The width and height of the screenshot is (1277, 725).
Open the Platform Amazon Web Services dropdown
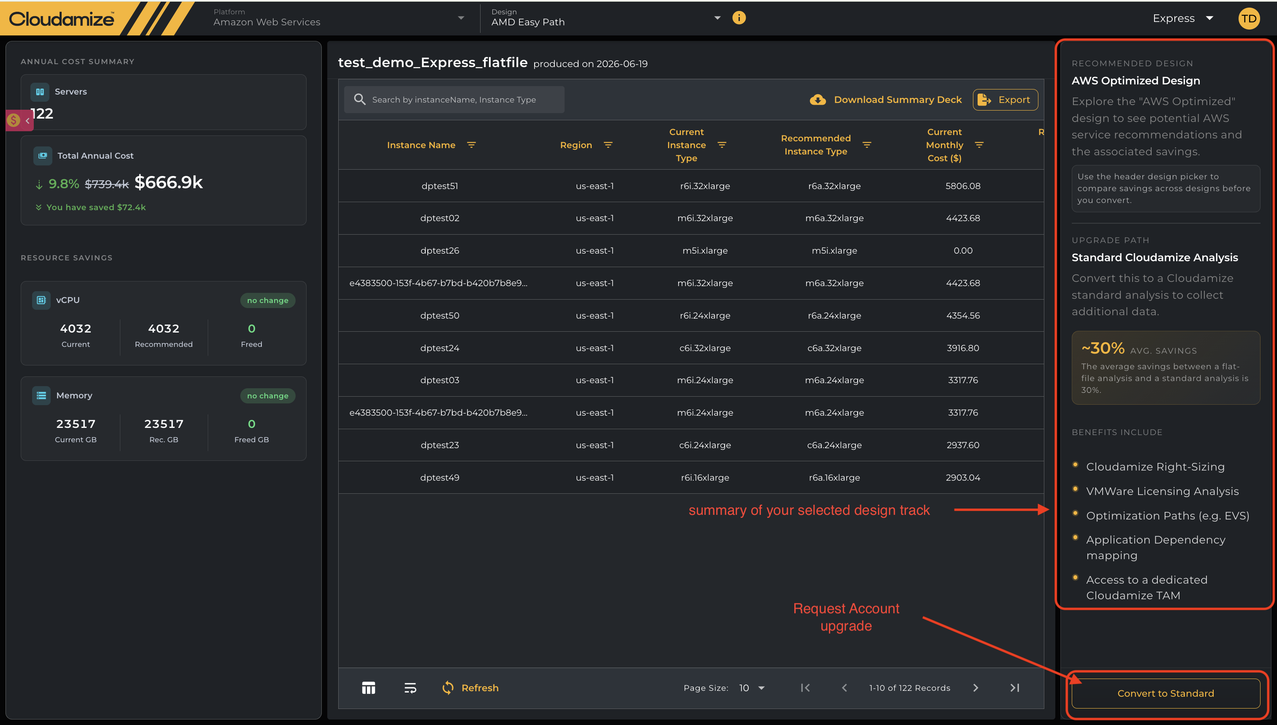(x=339, y=18)
